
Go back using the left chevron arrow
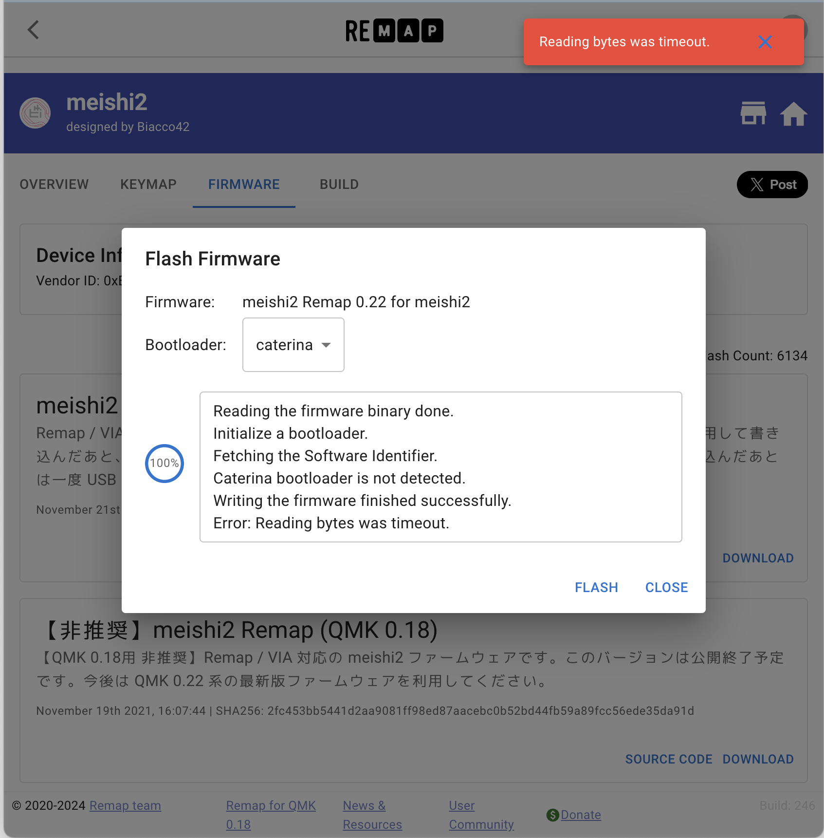tap(33, 30)
